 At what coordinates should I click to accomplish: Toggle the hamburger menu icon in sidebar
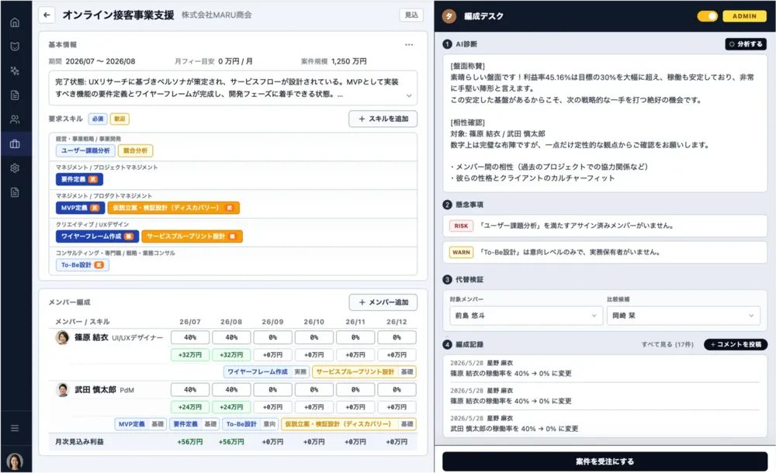coord(15,428)
